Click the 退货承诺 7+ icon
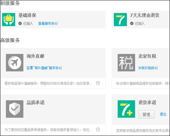This screenshot has width=170, height=136. click(126, 109)
